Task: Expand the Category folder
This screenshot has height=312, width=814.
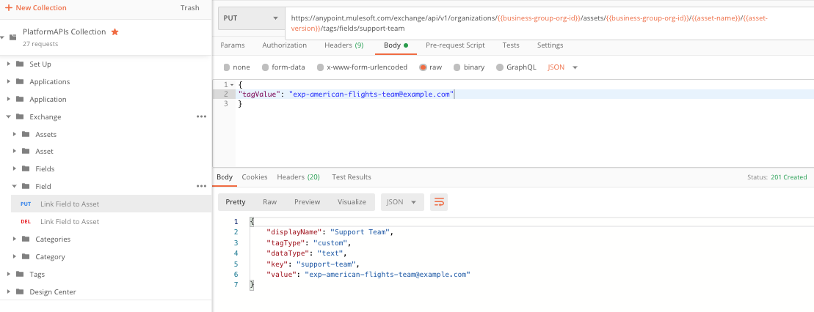Action: tap(14, 256)
